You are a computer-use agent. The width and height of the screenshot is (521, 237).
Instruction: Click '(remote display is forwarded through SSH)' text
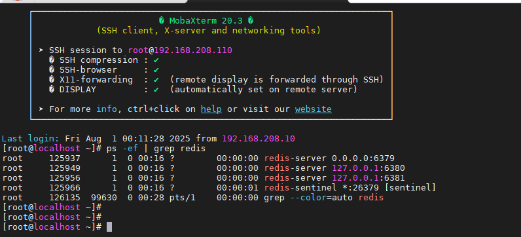point(277,80)
